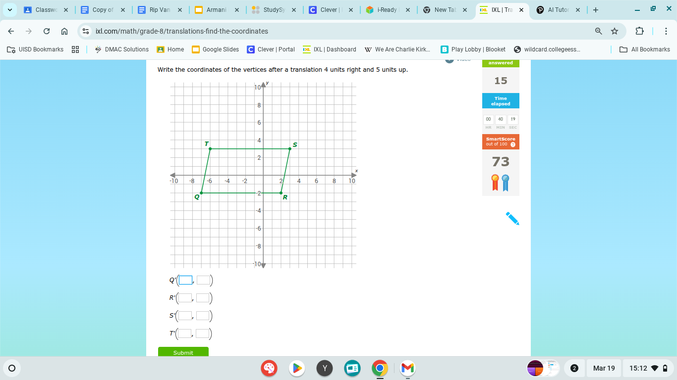
Task: Launch Google Play Store from the shelf
Action: tap(297, 368)
